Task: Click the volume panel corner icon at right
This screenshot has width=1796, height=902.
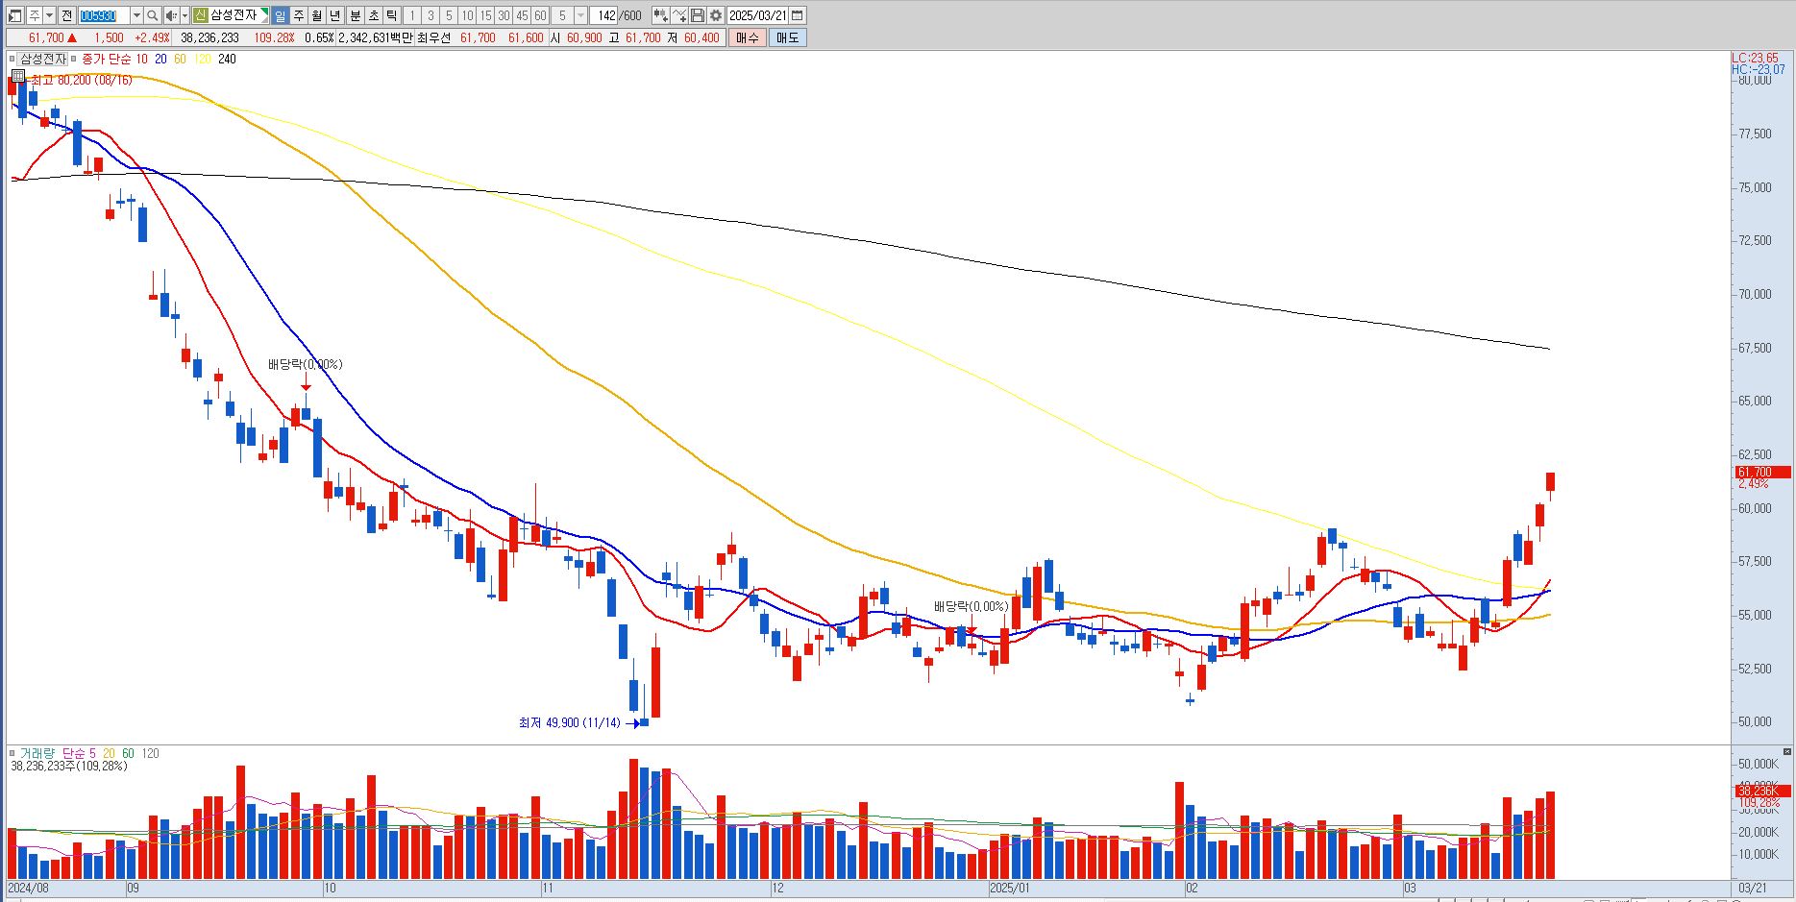Action: click(x=1787, y=751)
